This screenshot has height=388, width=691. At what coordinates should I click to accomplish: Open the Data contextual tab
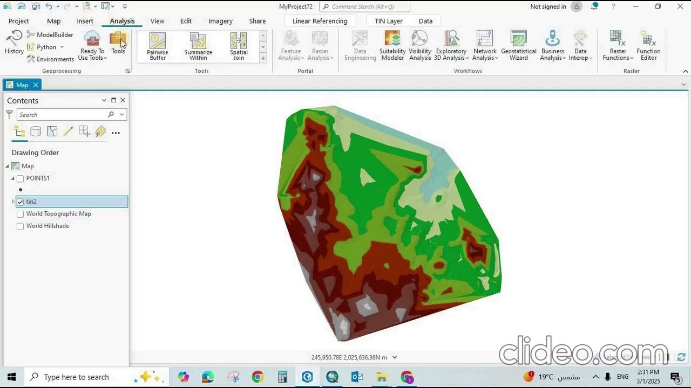[425, 21]
